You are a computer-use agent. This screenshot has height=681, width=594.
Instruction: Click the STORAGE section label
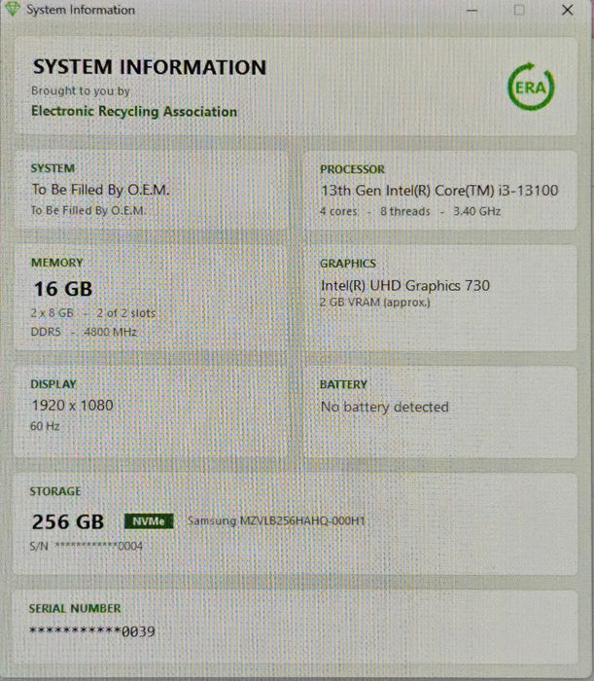[55, 491]
